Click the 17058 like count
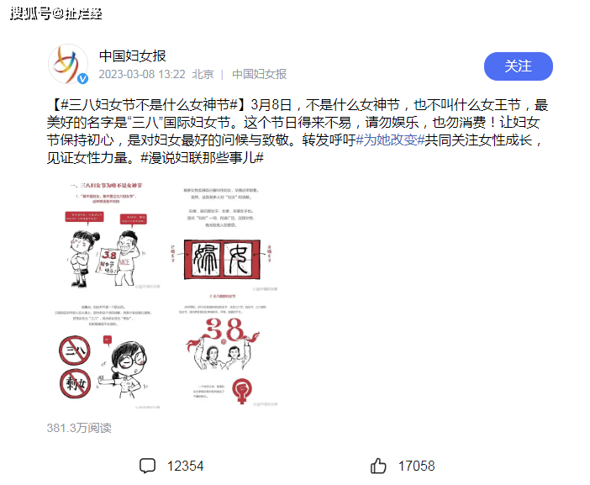 pyautogui.click(x=416, y=466)
